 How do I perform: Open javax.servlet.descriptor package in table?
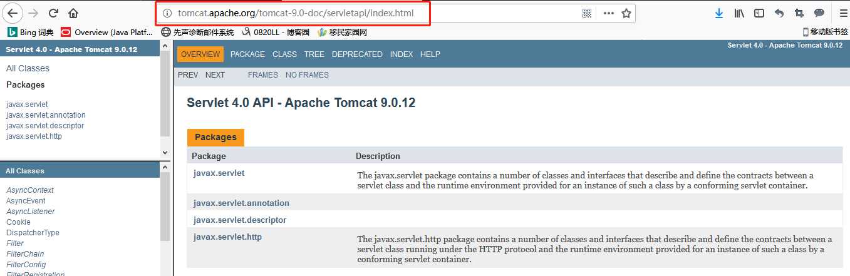click(x=240, y=220)
